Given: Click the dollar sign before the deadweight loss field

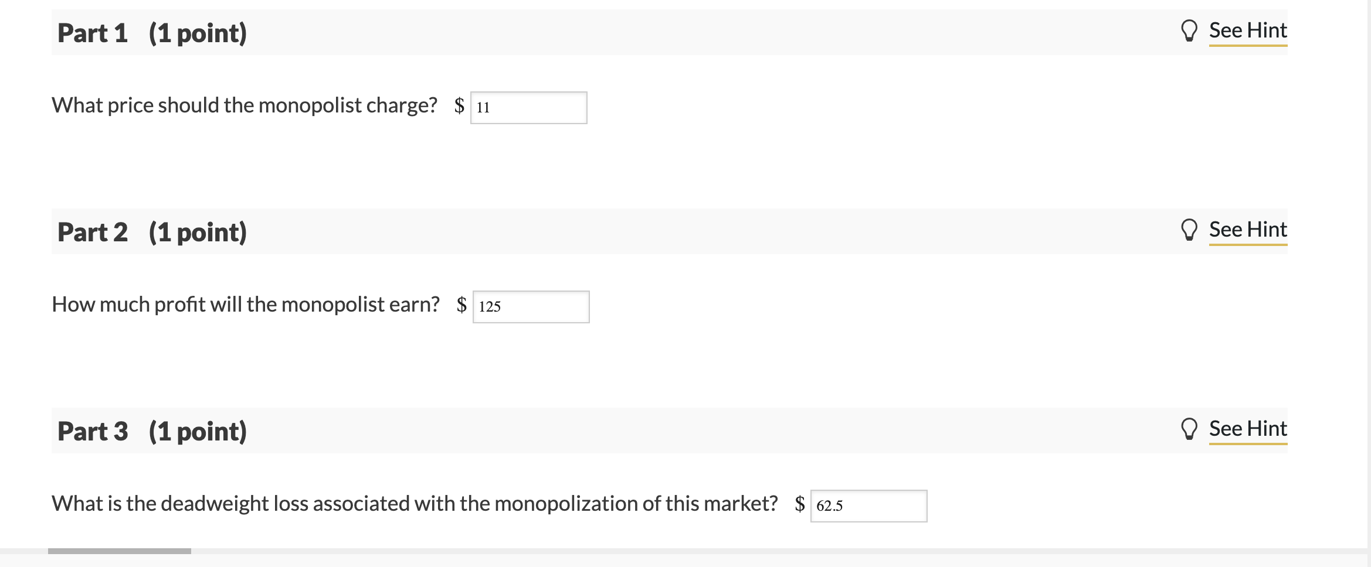Looking at the screenshot, I should (800, 504).
